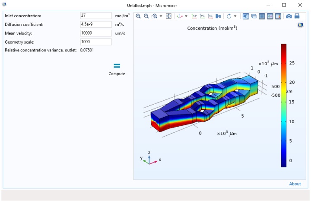Take an image snapshot with camera icon
The width and height of the screenshot is (311, 201).
click(x=289, y=16)
